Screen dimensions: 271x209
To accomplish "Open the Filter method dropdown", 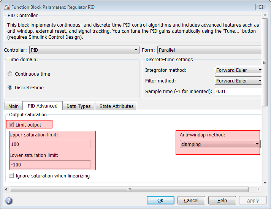I will click(x=238, y=81).
